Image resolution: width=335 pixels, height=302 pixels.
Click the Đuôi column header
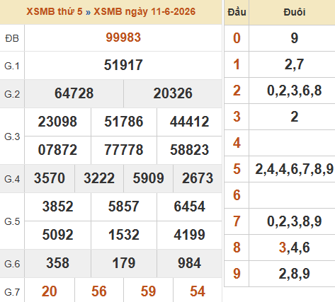[295, 12]
